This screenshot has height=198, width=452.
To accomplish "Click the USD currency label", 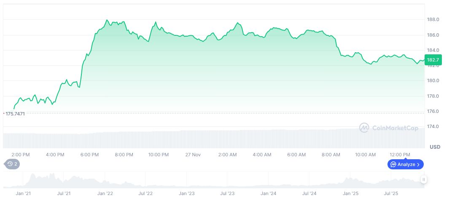I will (435, 147).
